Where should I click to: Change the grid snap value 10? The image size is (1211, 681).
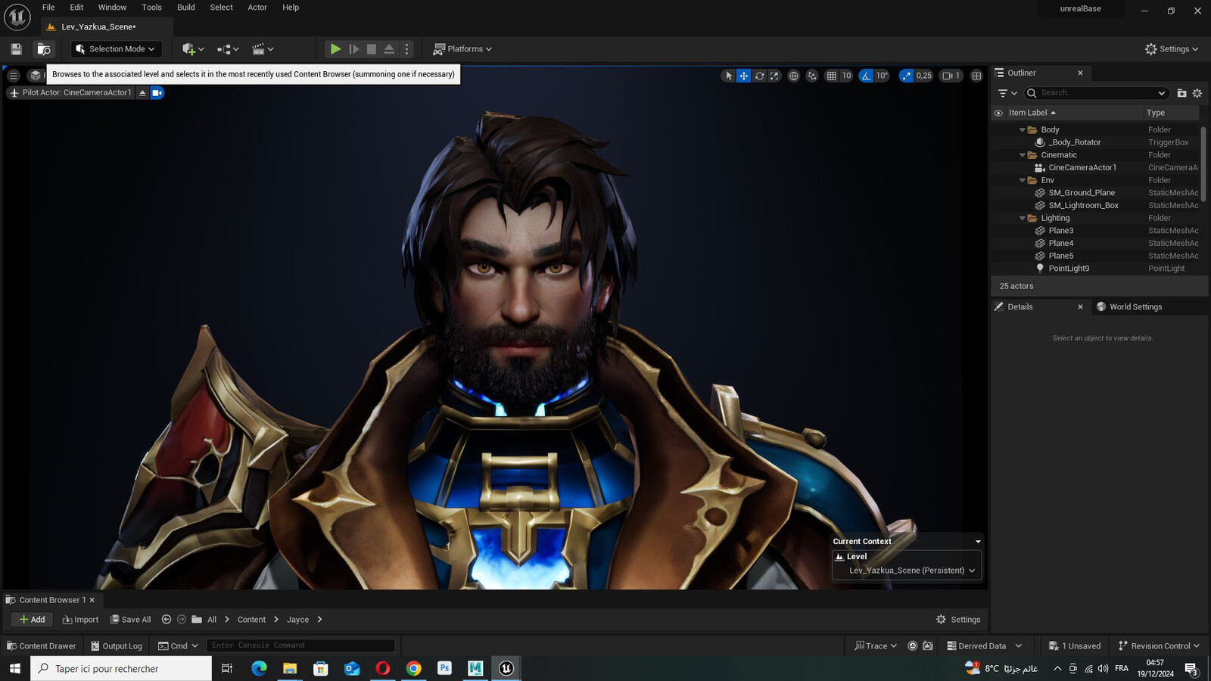pos(846,76)
